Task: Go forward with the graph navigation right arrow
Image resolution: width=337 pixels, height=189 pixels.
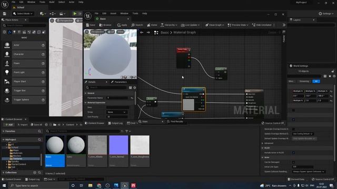Action: click(x=148, y=33)
